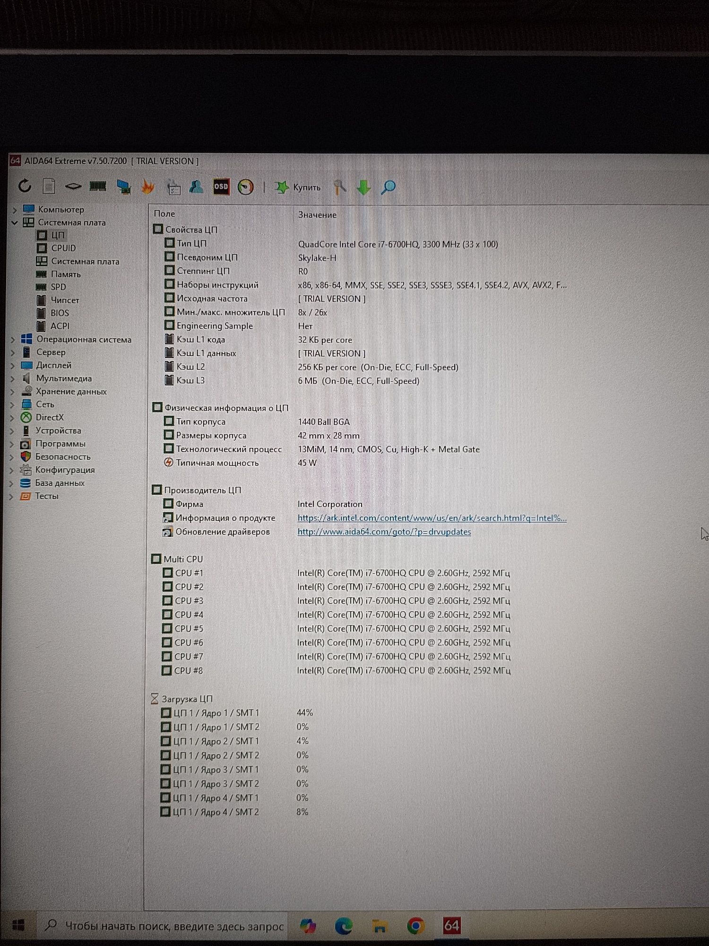709x946 pixels.
Task: Select SPD tree item
Action: pyautogui.click(x=58, y=287)
